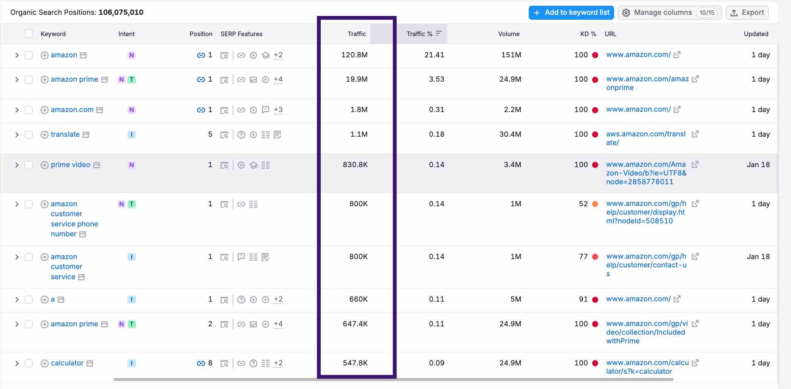
Task: Open the SERP preview icon for "amazon"
Action: pos(224,55)
